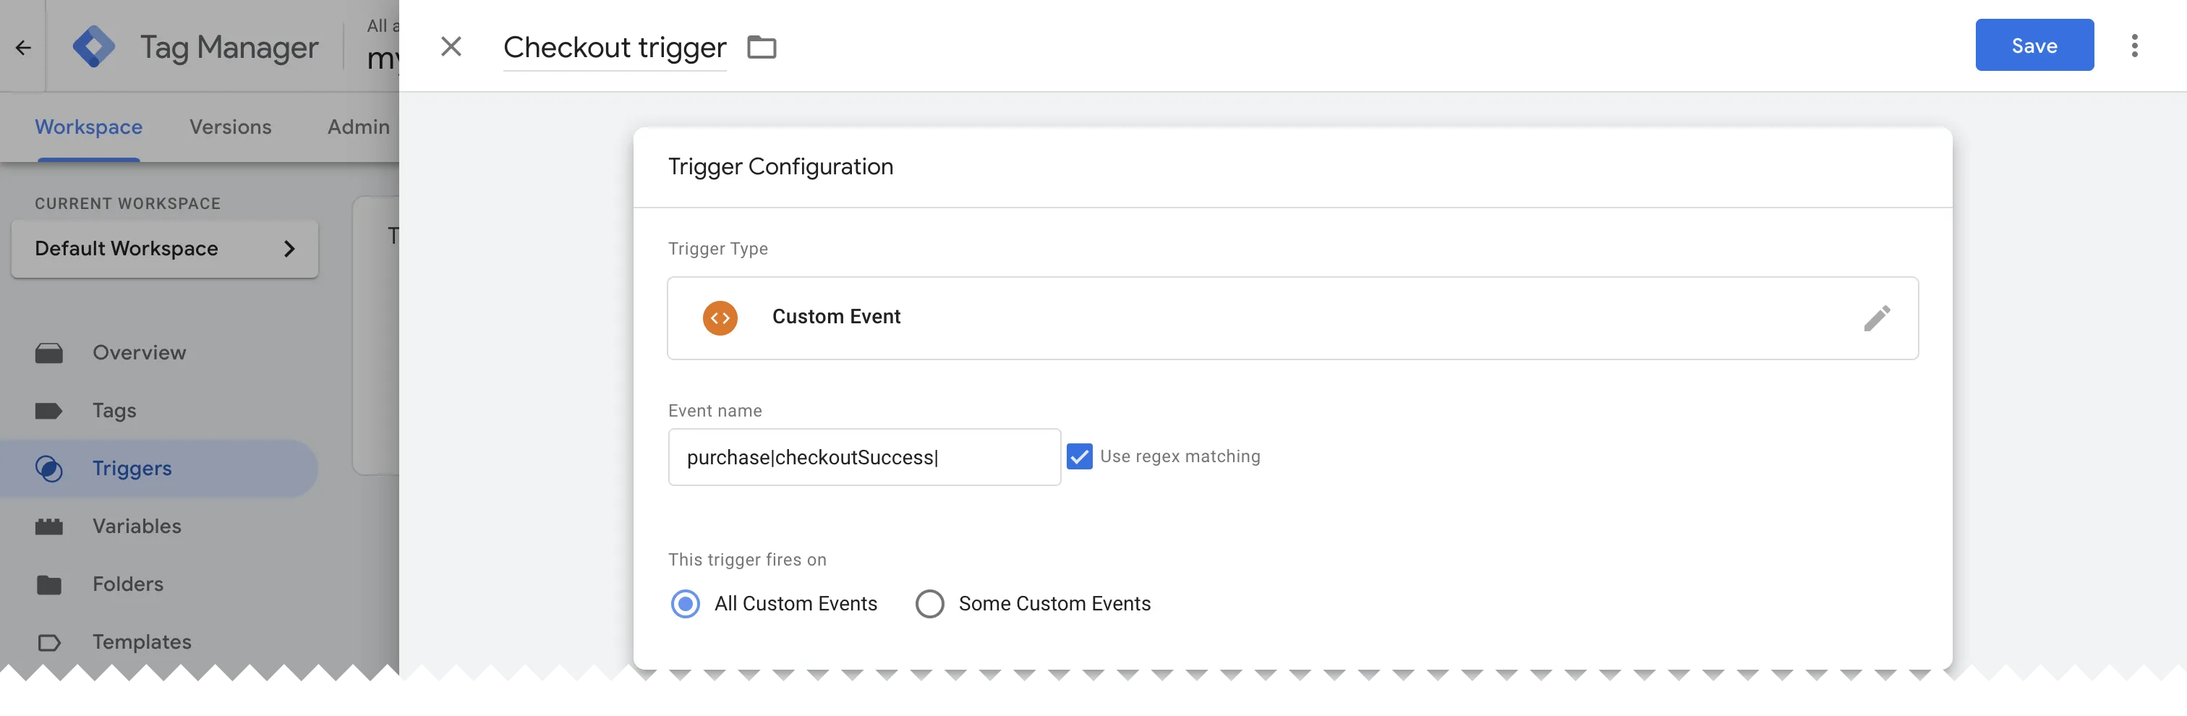2187x716 pixels.
Task: Close the trigger editor with the X
Action: [x=451, y=47]
